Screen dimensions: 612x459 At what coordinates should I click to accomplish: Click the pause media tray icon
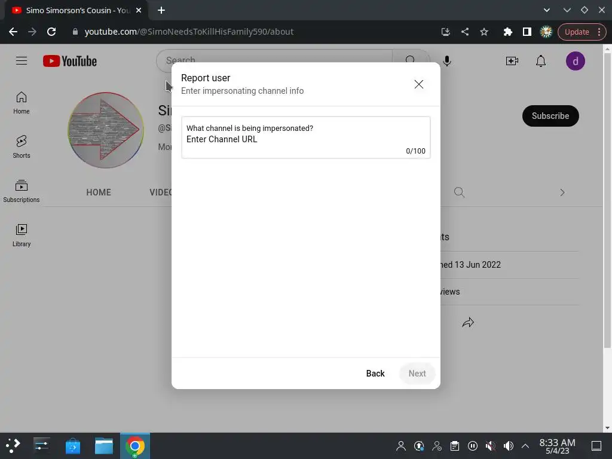coord(473,446)
